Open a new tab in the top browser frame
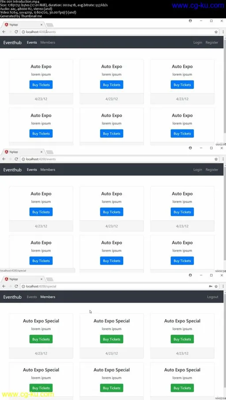Screen dimensions: 226x400 tap(50, 25)
